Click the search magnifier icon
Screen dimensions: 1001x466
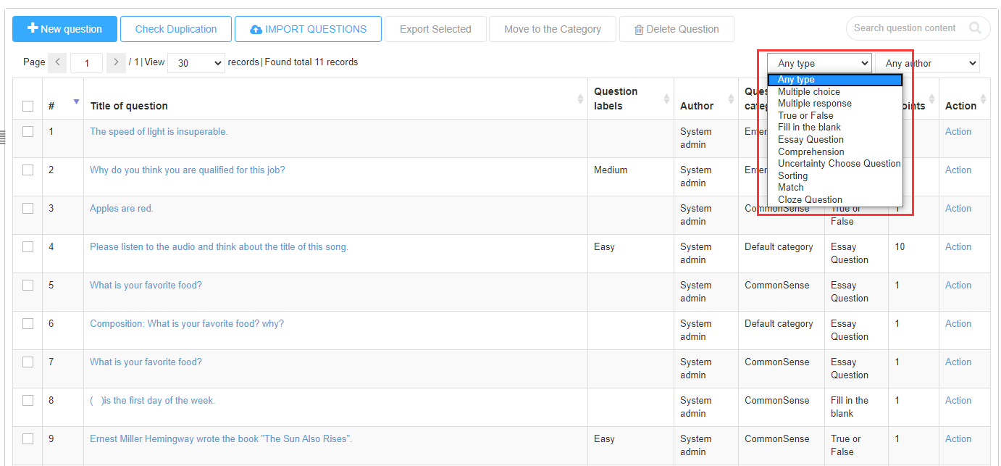click(975, 28)
